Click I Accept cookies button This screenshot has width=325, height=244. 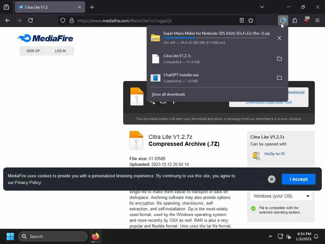[x=298, y=179]
